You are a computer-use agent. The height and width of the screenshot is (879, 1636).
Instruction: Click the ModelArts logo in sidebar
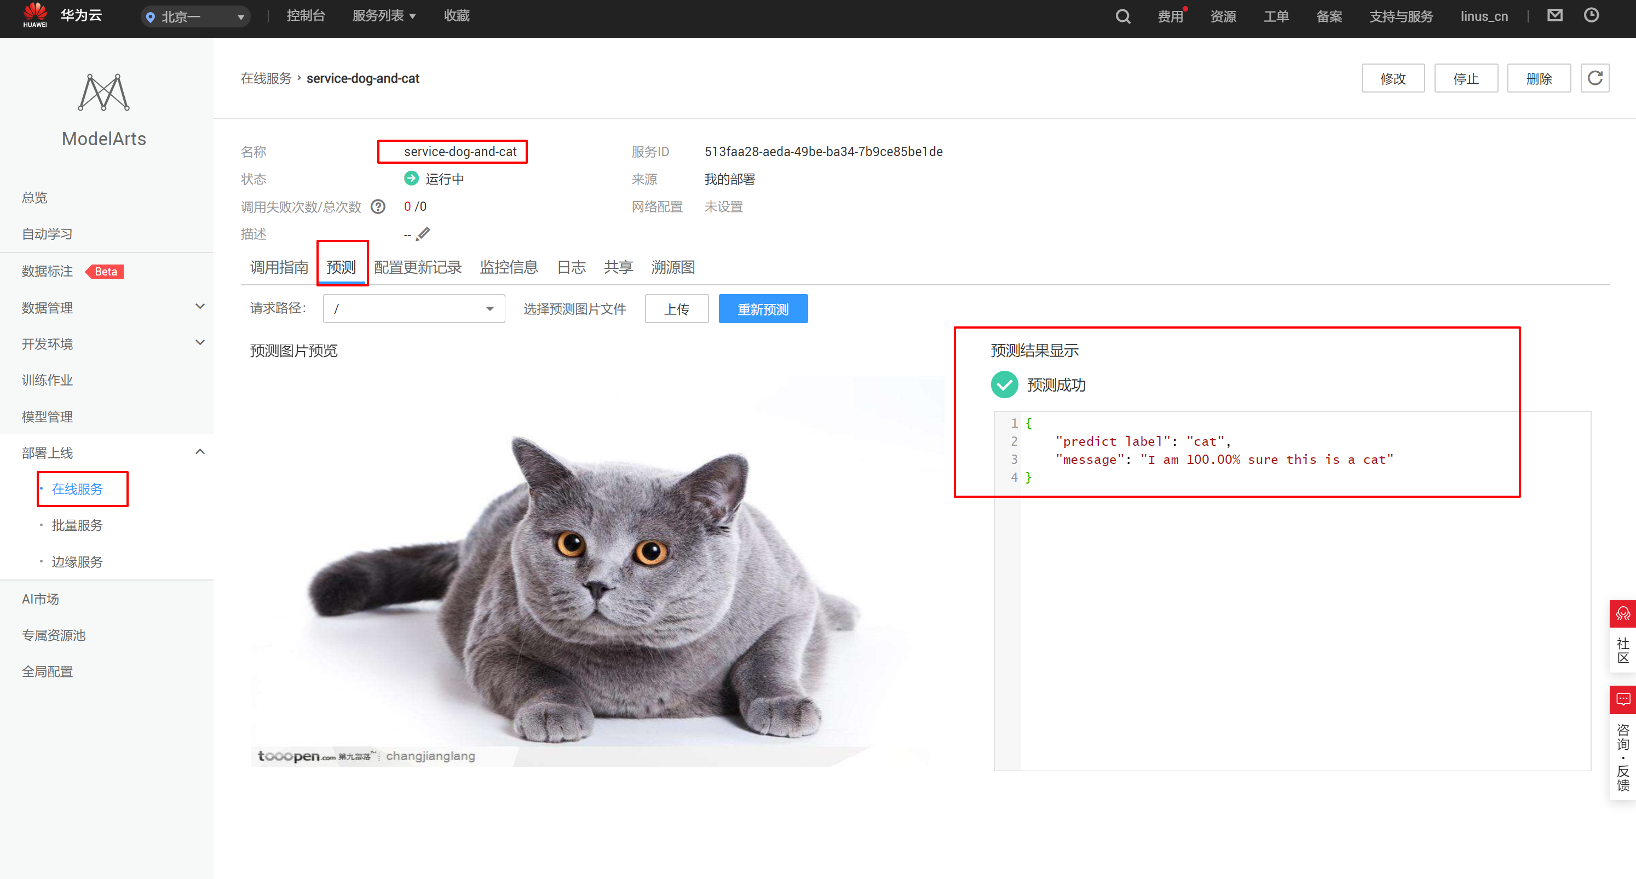point(103,93)
